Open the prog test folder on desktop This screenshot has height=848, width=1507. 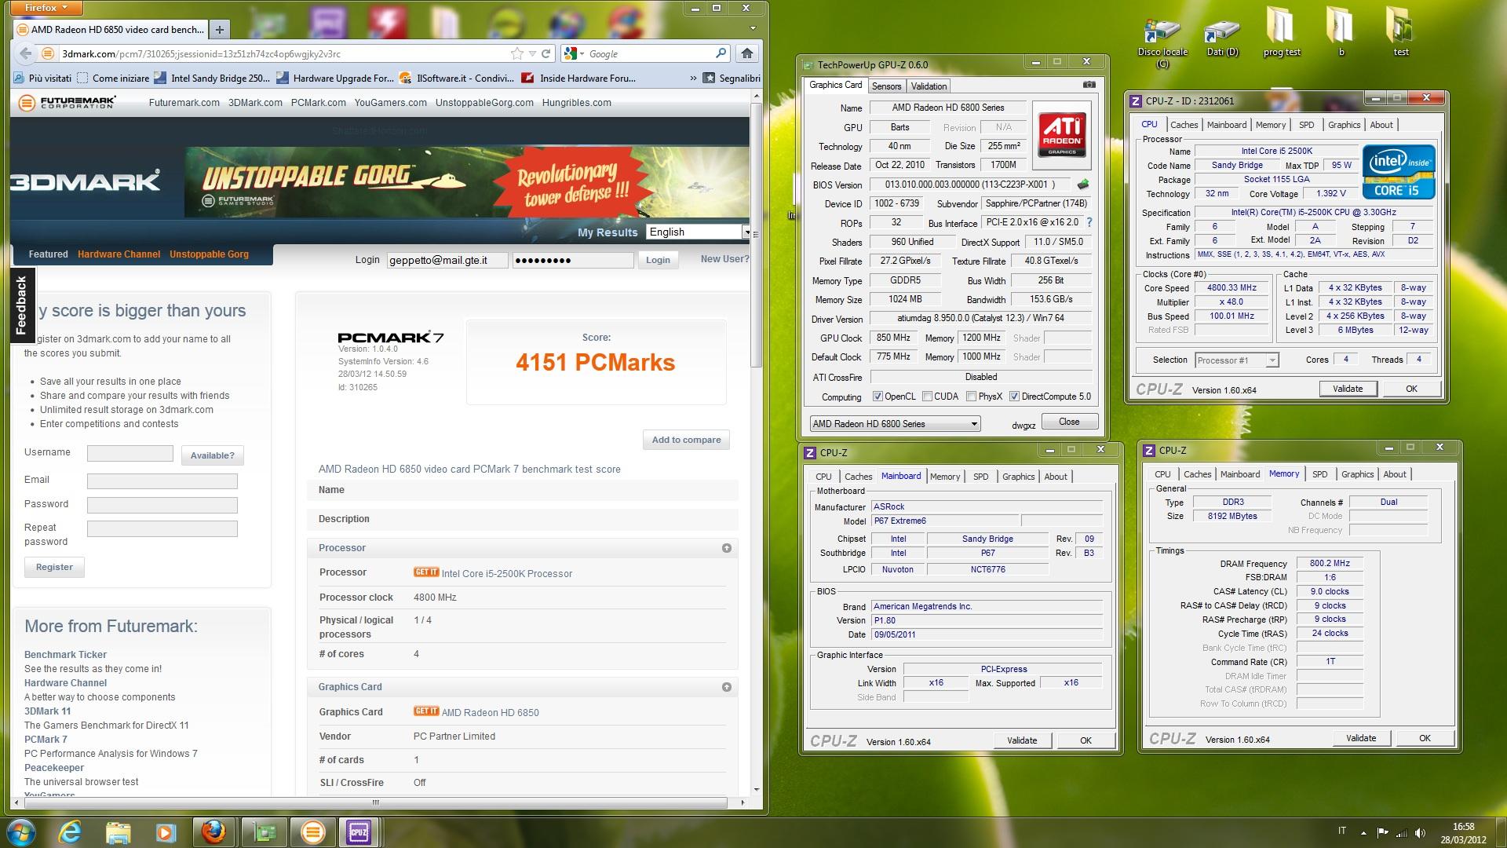point(1281,33)
